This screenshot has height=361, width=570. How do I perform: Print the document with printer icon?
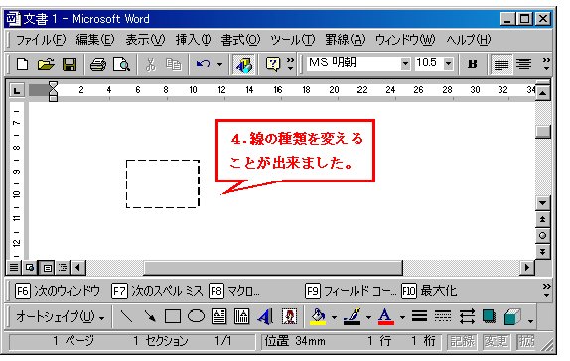(x=98, y=64)
